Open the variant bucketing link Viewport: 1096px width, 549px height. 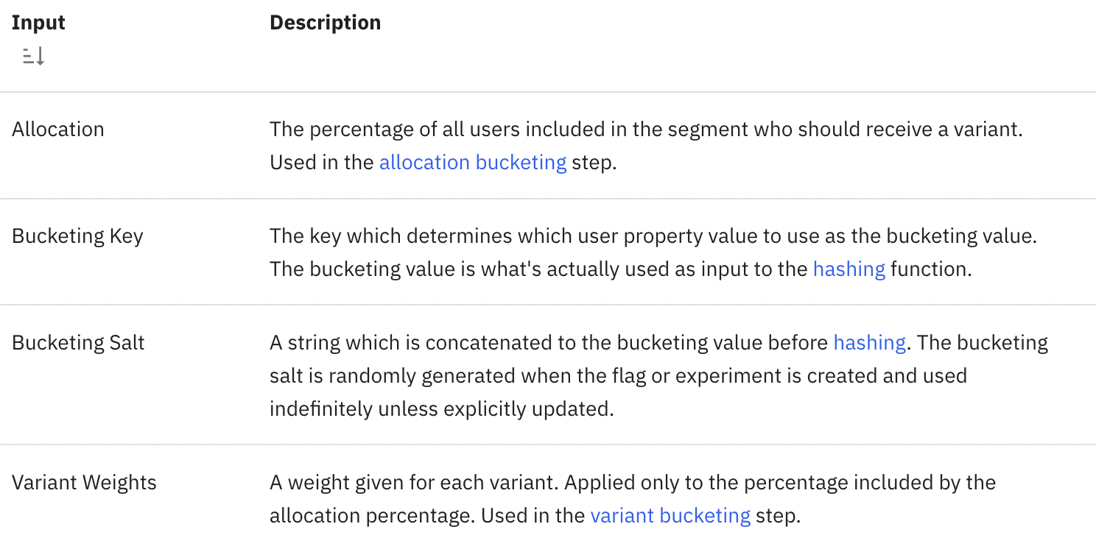(x=670, y=515)
